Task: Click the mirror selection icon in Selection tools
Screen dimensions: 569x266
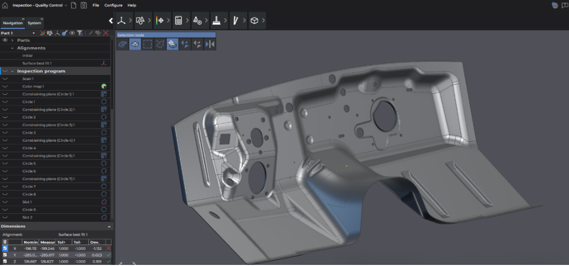Action: point(210,45)
